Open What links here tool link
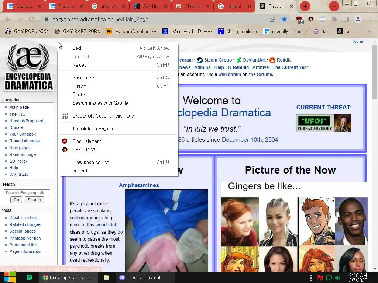 pos(24,218)
